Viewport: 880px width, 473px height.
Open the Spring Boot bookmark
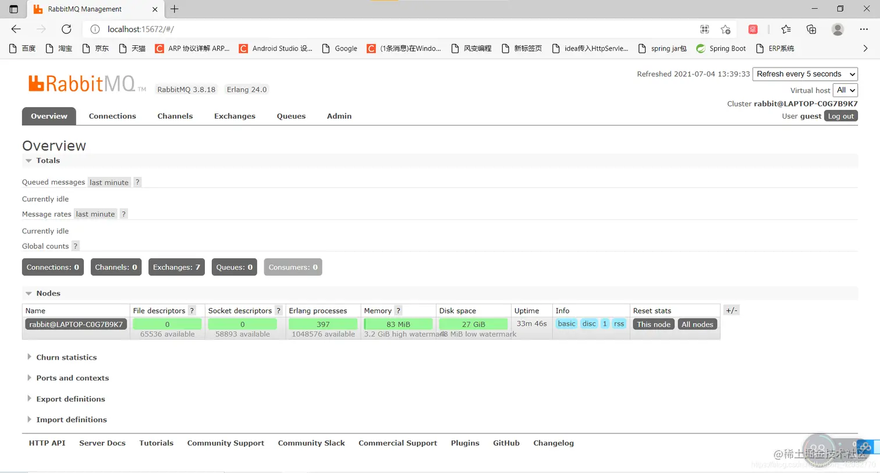point(721,48)
